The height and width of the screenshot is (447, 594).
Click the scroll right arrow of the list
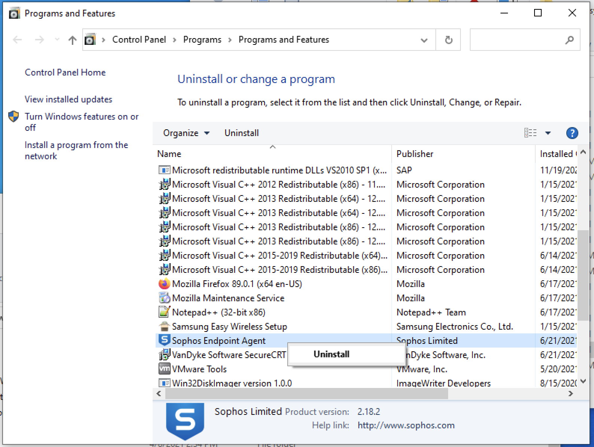click(571, 394)
